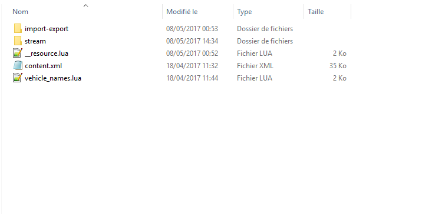Select the stream folder icon
Image resolution: width=422 pixels, height=214 pixels.
(18, 41)
